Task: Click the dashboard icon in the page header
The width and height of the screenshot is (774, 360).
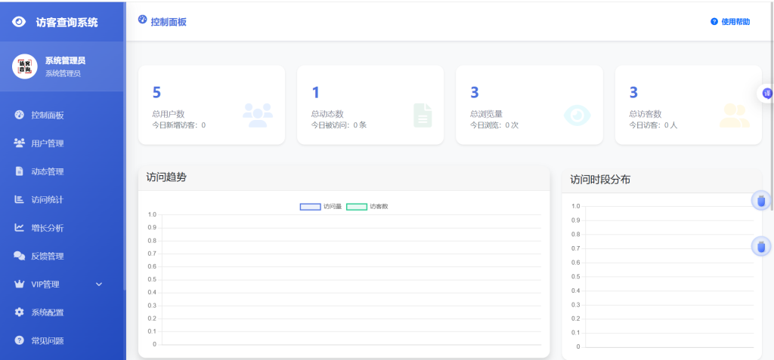Action: (x=143, y=20)
